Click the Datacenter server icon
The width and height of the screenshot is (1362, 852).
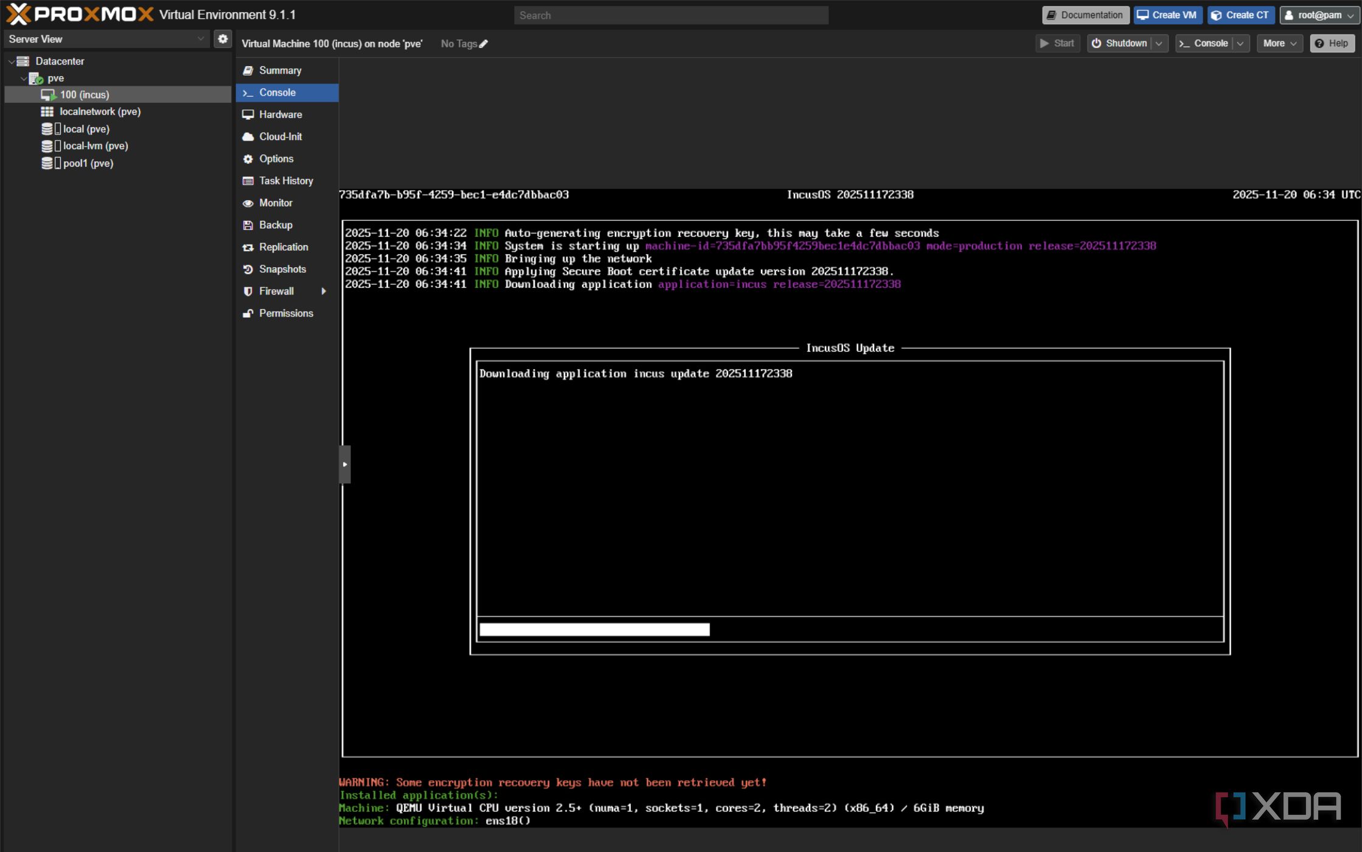point(23,61)
